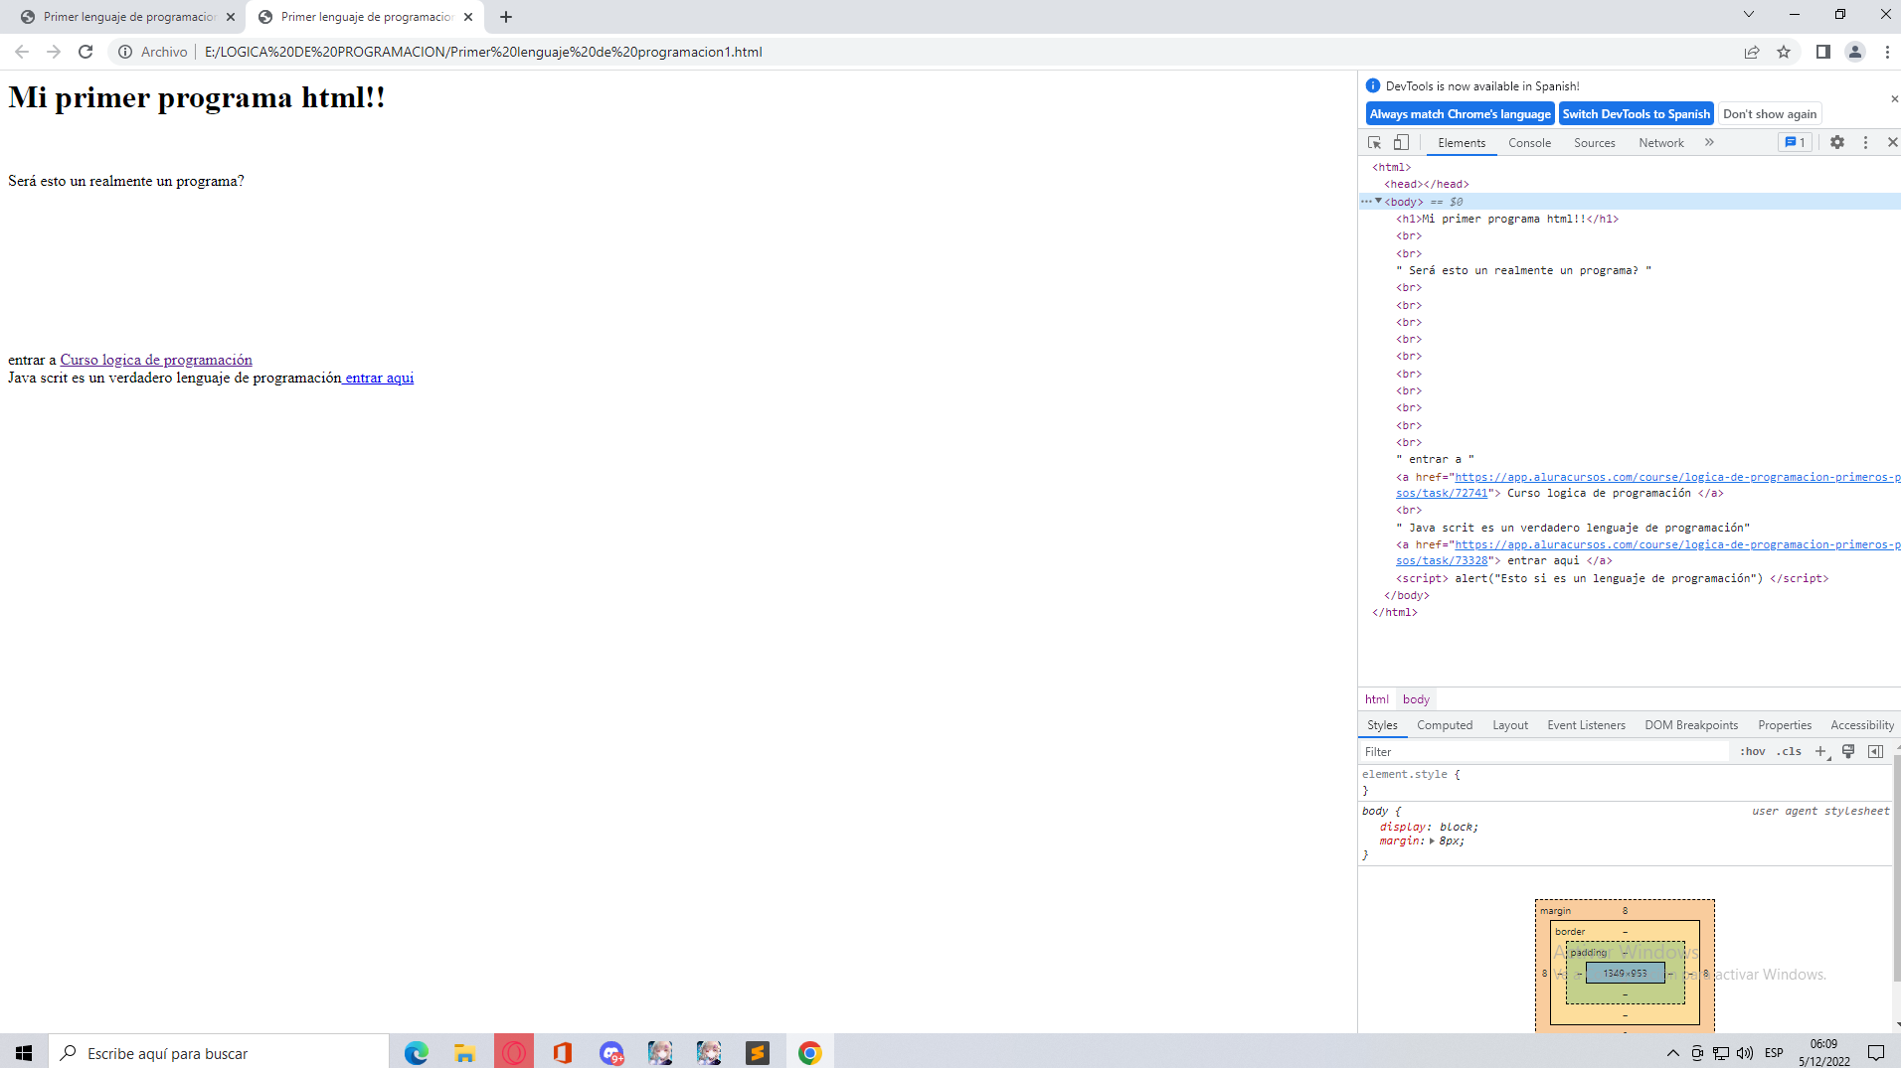
Task: Switch to the Elements tab
Action: [x=1461, y=143]
